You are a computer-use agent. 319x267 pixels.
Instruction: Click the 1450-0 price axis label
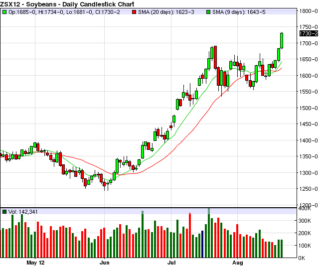click(x=309, y=124)
